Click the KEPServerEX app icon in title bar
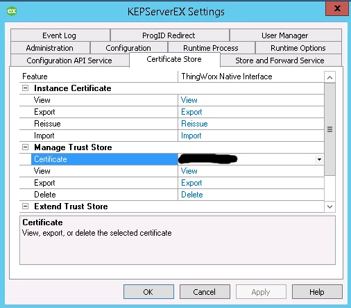351x308 pixels. [x=12, y=11]
